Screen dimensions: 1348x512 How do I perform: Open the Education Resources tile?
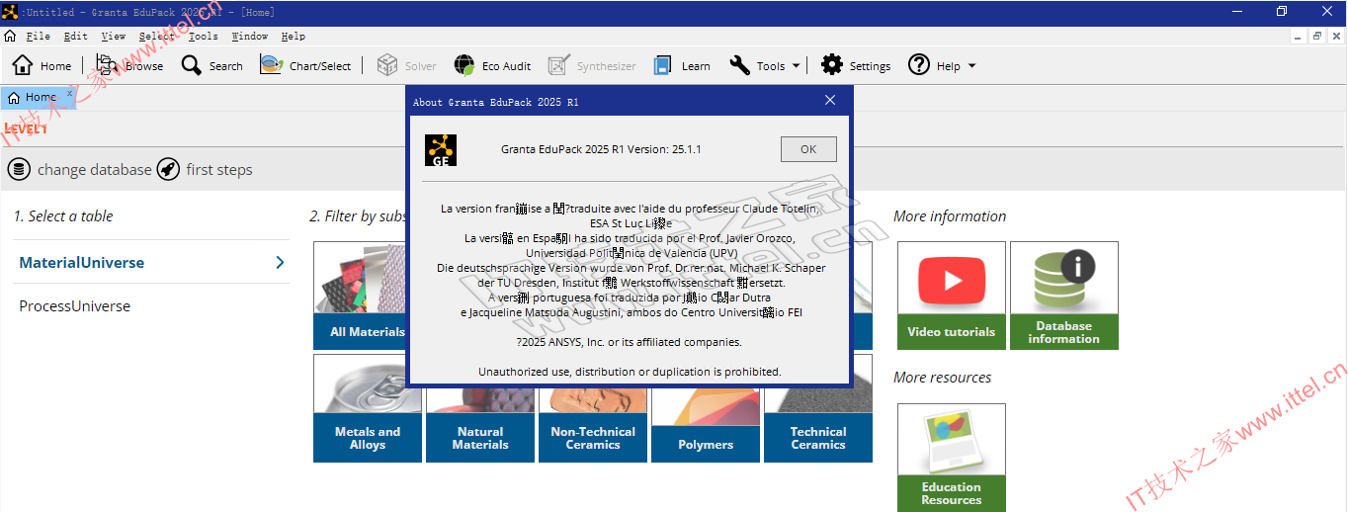click(952, 457)
